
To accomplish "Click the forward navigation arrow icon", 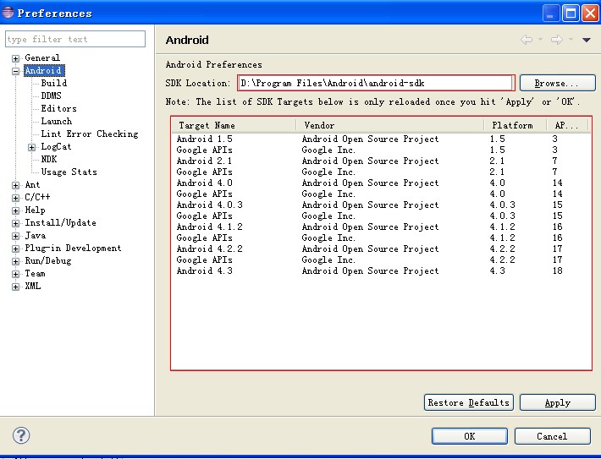I will 556,40.
